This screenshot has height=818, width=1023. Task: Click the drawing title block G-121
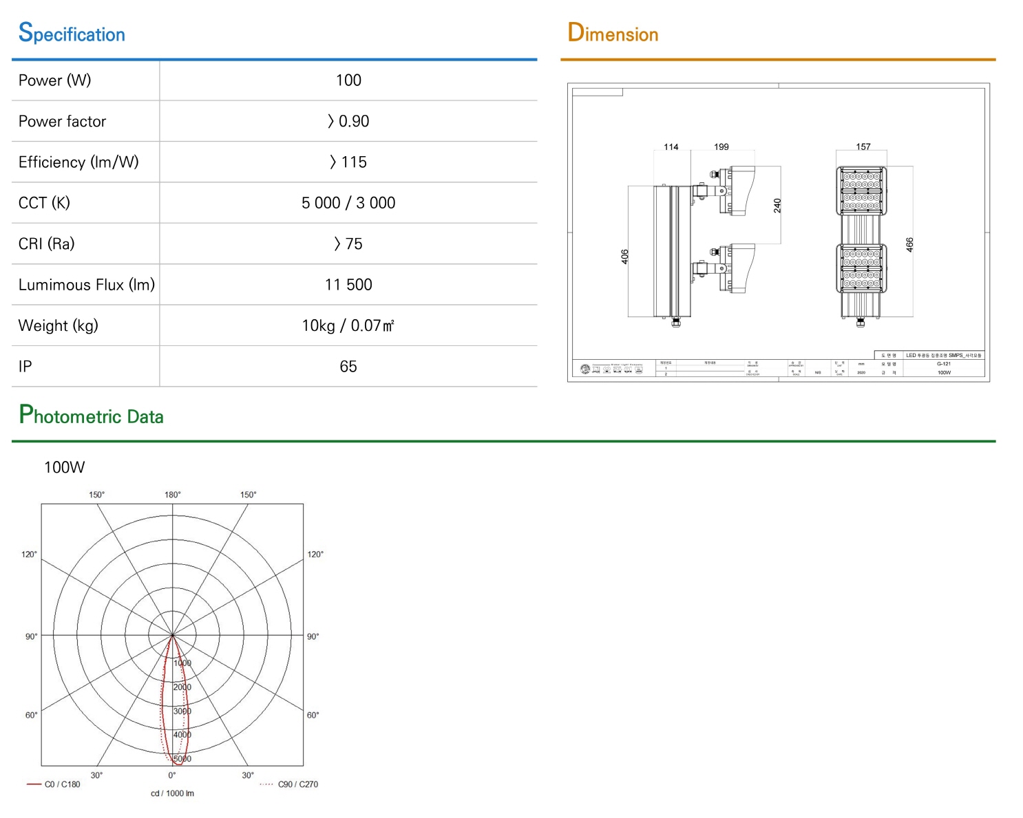click(944, 364)
